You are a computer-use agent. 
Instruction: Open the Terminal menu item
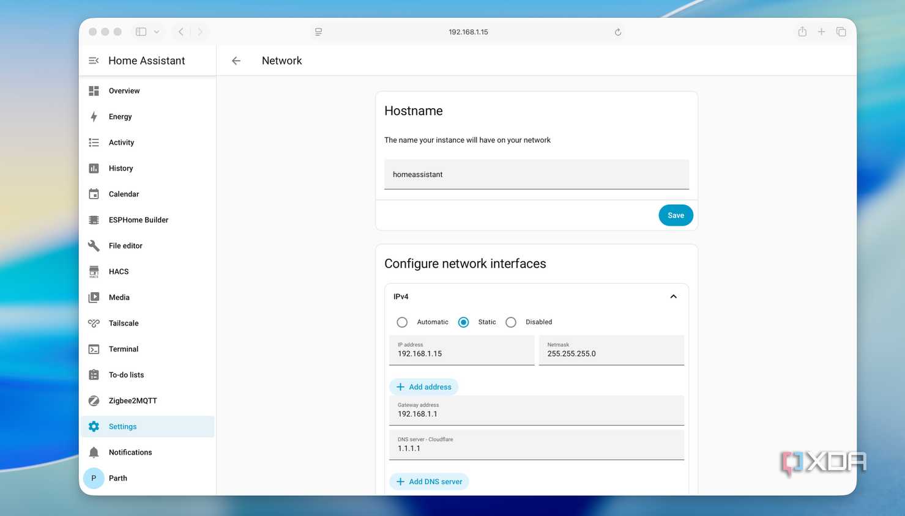click(147, 349)
